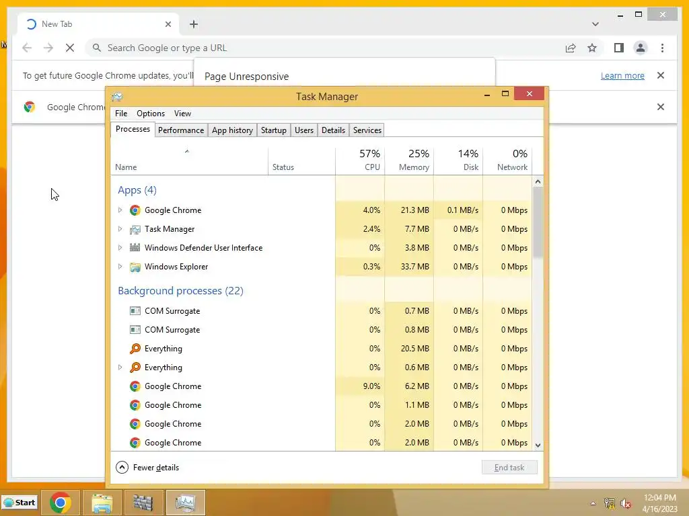
Task: Select Everything process using 20.5 MB
Action: (321, 349)
